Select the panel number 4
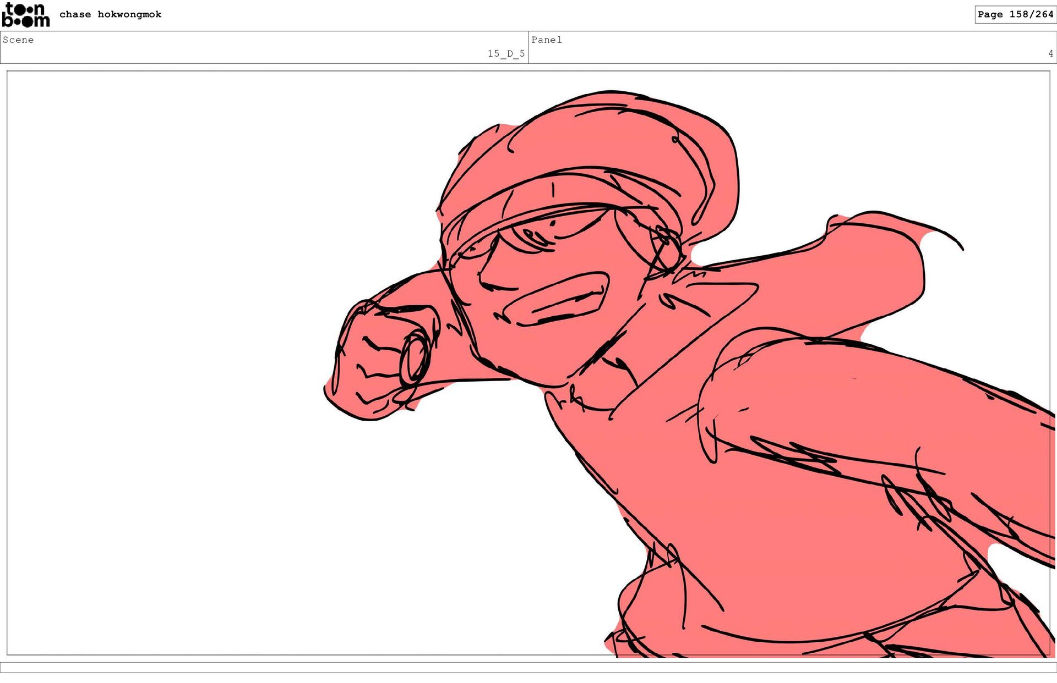The height and width of the screenshot is (683, 1057). coord(1050,53)
